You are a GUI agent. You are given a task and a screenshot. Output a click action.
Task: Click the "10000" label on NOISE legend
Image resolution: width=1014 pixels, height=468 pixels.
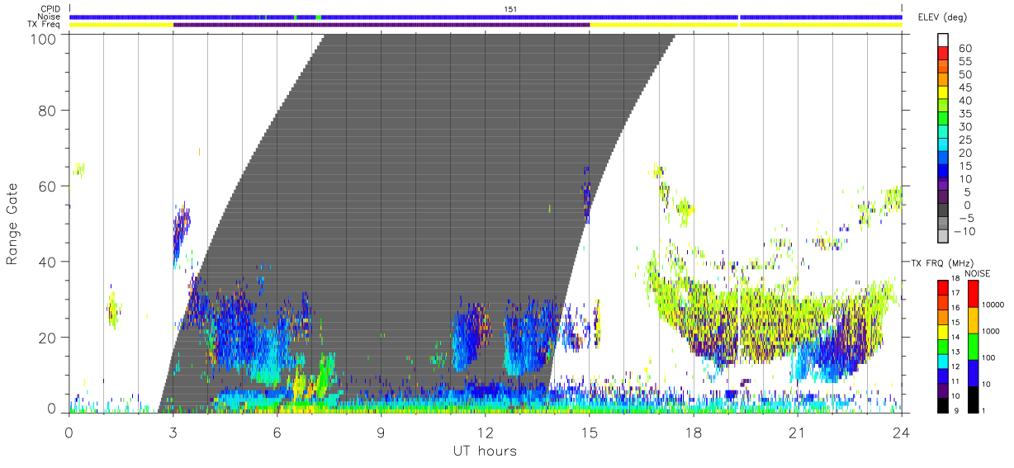click(995, 305)
